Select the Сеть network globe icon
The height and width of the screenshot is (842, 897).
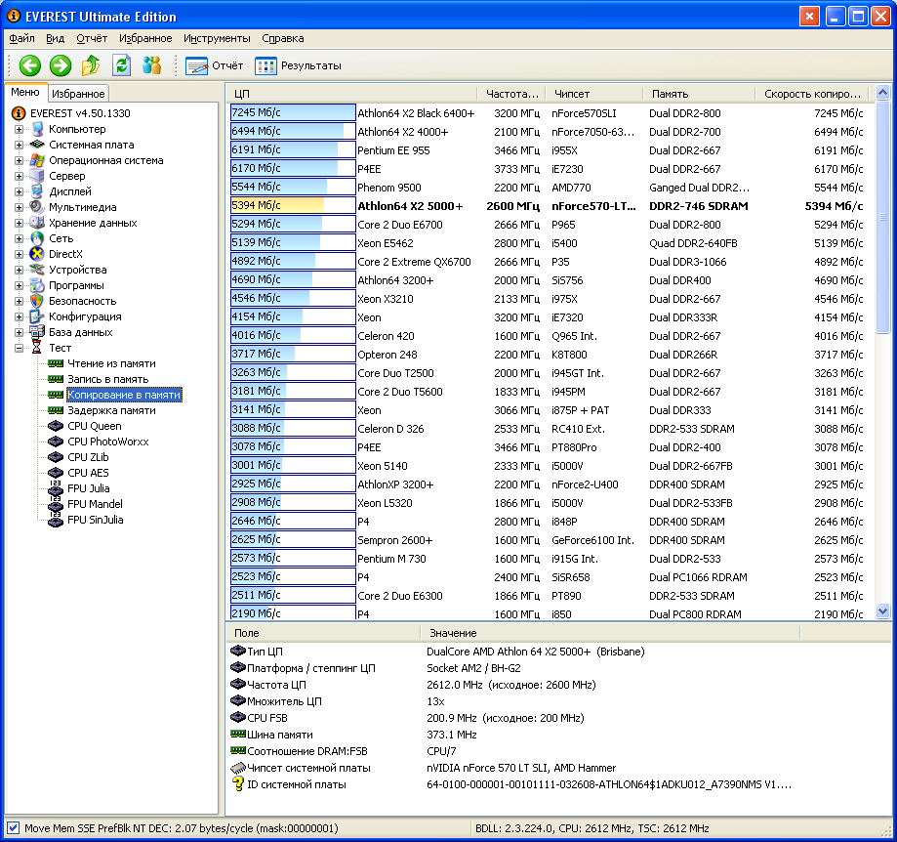point(37,238)
